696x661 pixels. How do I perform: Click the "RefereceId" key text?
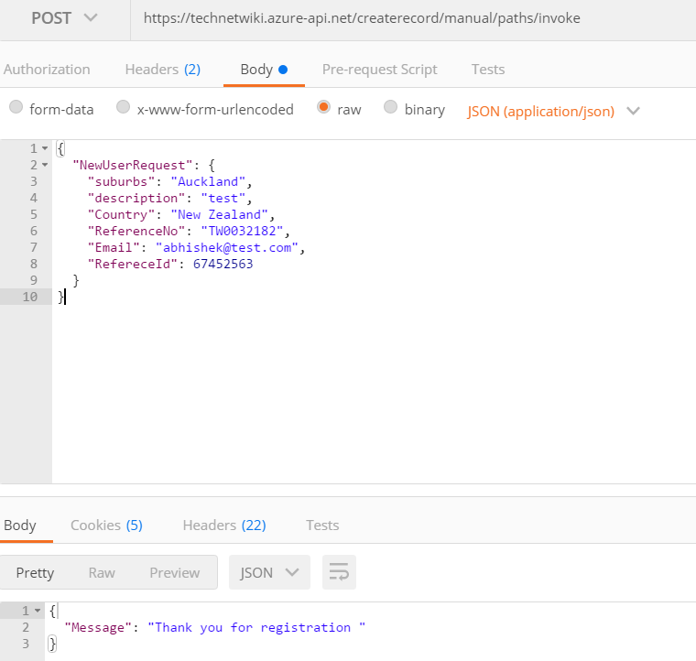(132, 264)
